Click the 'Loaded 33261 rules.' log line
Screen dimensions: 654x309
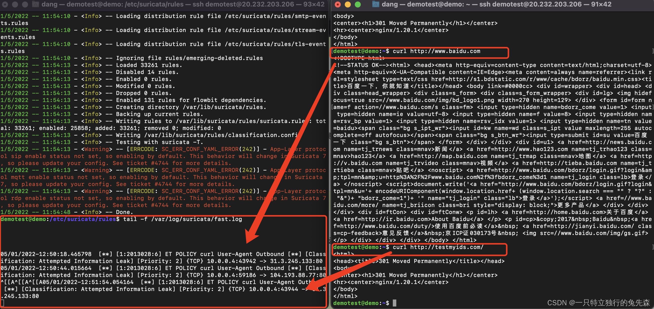tap(149, 65)
